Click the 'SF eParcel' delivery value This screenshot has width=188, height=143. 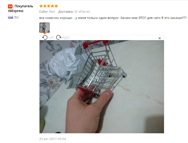tap(82, 12)
